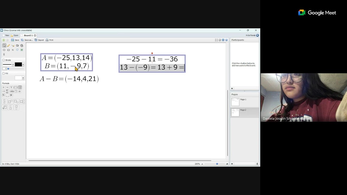Enable the Fill checkbox
This screenshot has width=347, height=195.
click(4, 73)
